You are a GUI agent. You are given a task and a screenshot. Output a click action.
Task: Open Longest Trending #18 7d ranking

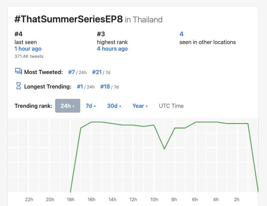click(105, 87)
